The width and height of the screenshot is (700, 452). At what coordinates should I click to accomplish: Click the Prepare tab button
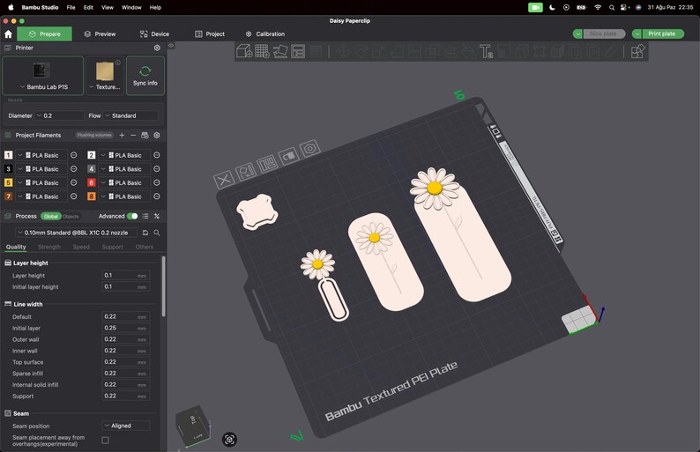[45, 33]
